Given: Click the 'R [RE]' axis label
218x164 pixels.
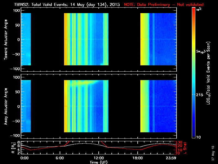Looking at the screenshot, I should click(x=13, y=148).
